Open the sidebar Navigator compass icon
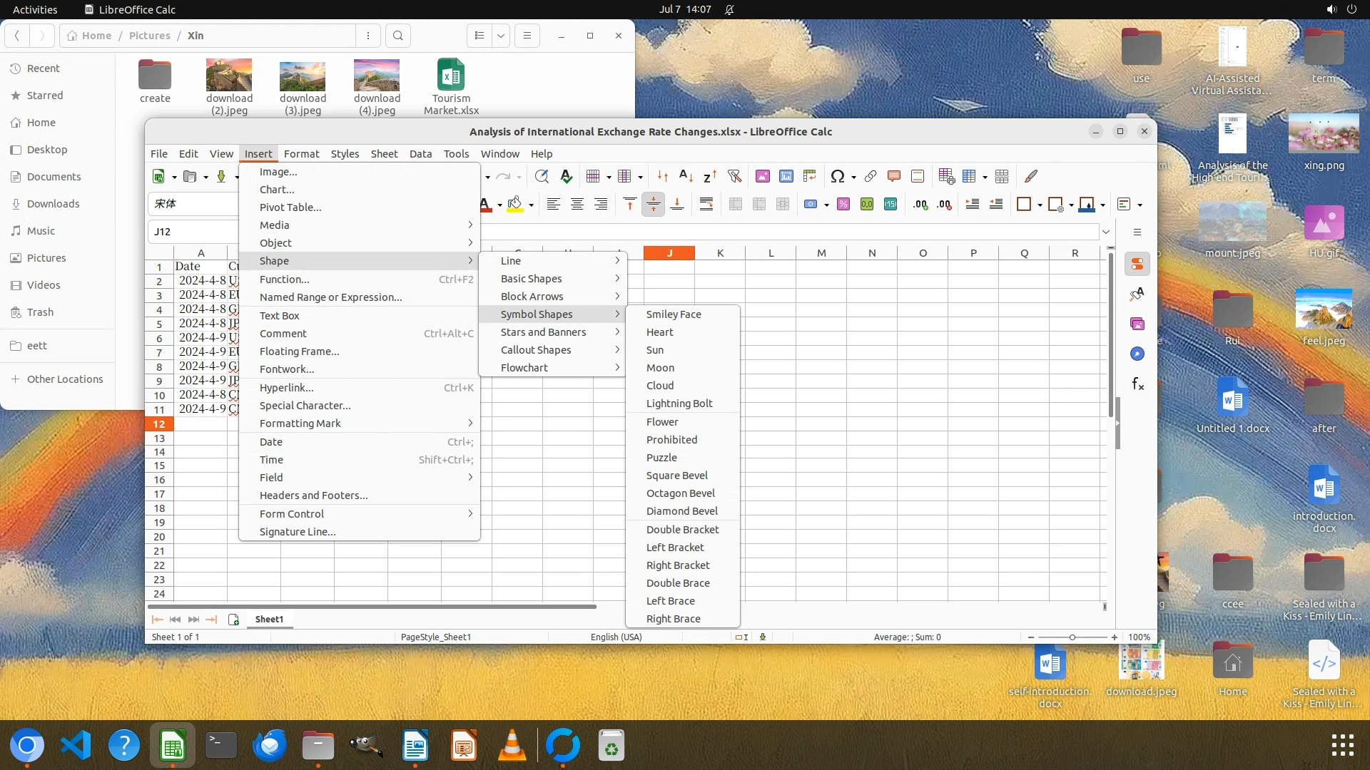This screenshot has height=770, width=1370. tap(1137, 354)
